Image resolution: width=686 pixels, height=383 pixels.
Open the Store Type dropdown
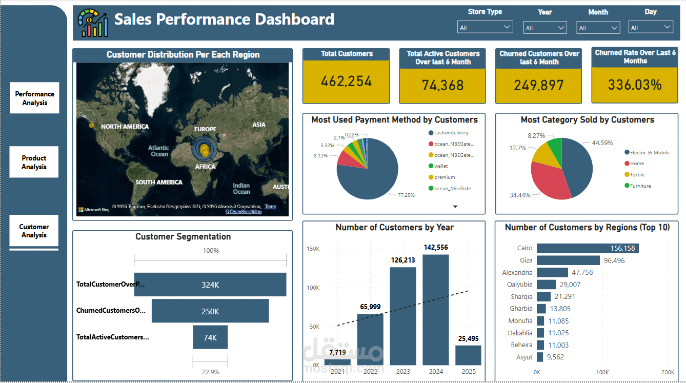point(485,27)
